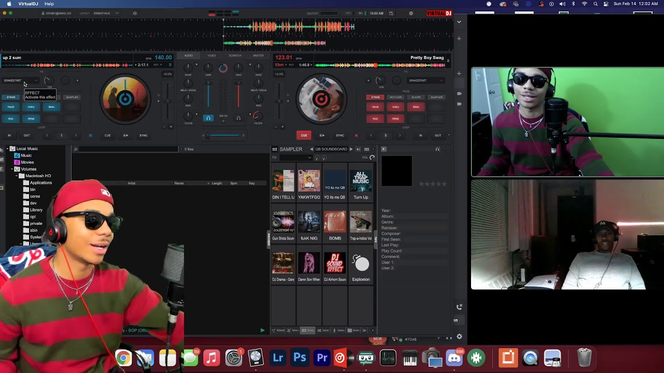The image size is (664, 373).
Task: Open the left deck BRAKESTART effect dropdown
Action: tap(21, 80)
